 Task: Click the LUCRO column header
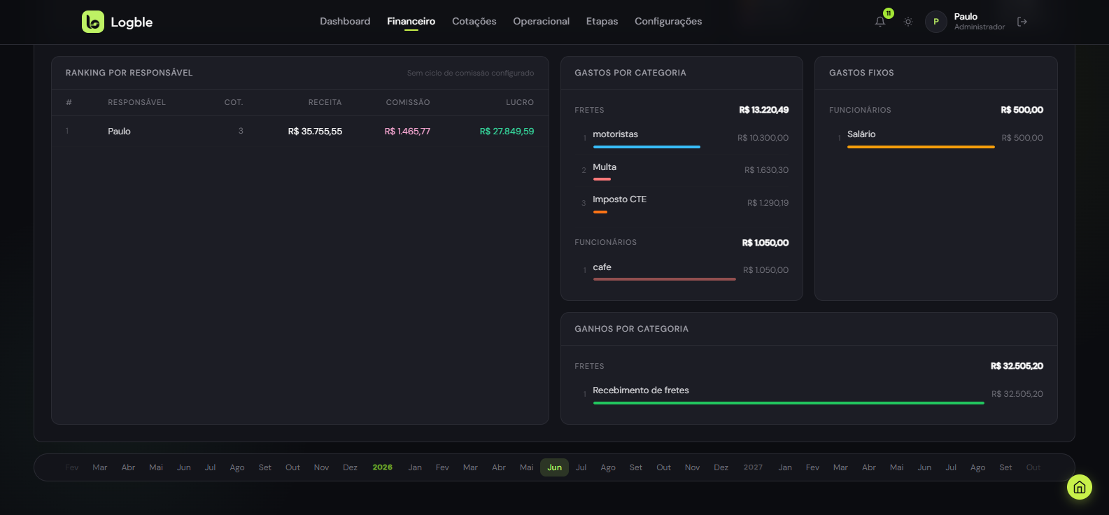click(x=520, y=102)
